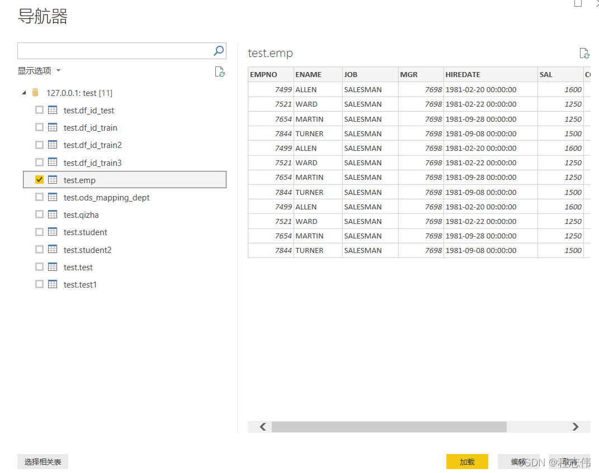Check the test.df_id_train3 checkbox
599x473 pixels.
[39, 163]
